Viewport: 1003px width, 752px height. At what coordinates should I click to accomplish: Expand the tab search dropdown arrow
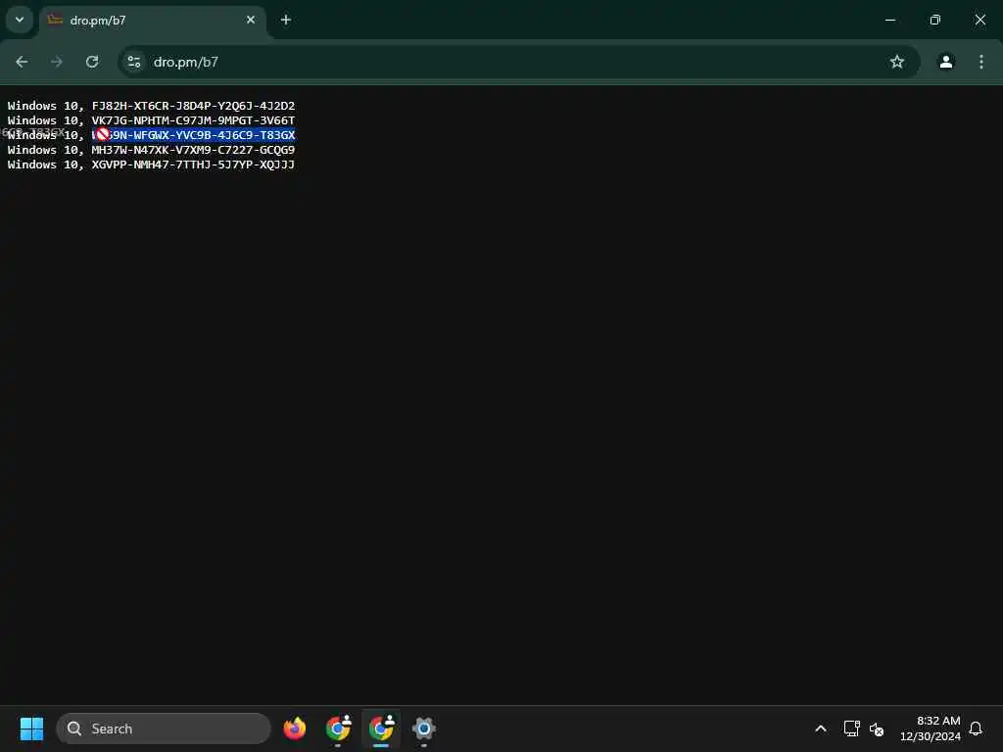(20, 20)
